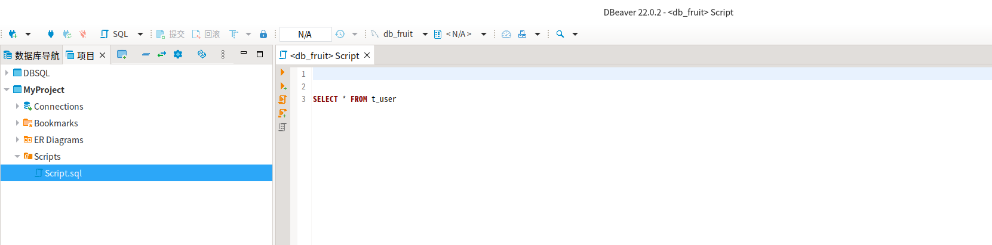The image size is (992, 245).
Task: Maximize the project panel
Action: [x=260, y=54]
